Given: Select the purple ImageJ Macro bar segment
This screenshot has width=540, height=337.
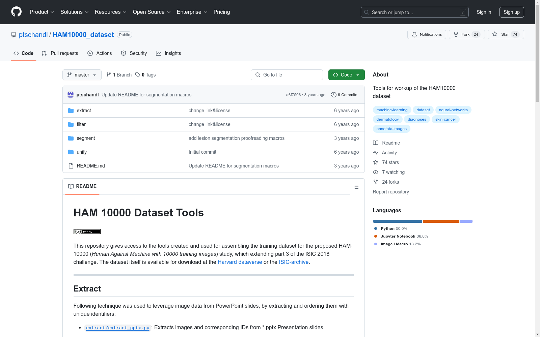Looking at the screenshot, I should pyautogui.click(x=466, y=221).
